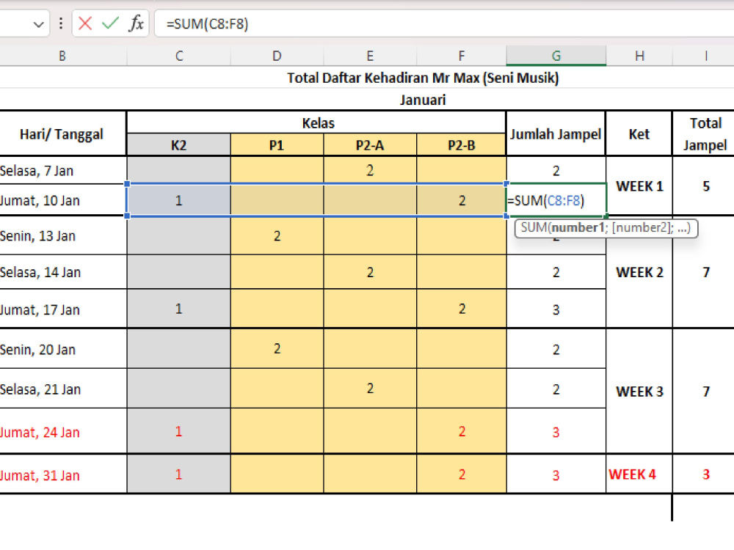
Task: Click the 'Januari' month cell
Action: (x=423, y=100)
